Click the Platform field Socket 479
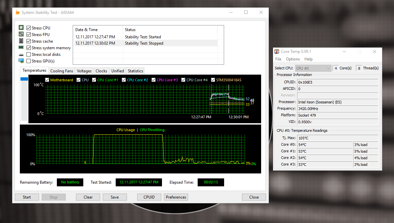 338,115
